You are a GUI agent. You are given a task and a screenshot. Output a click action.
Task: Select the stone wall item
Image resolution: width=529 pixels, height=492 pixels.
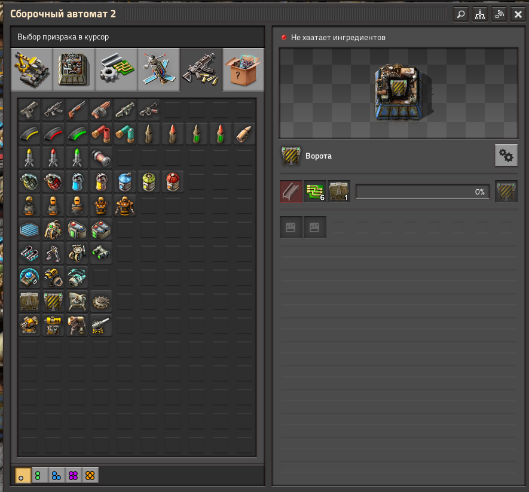pyautogui.click(x=29, y=302)
